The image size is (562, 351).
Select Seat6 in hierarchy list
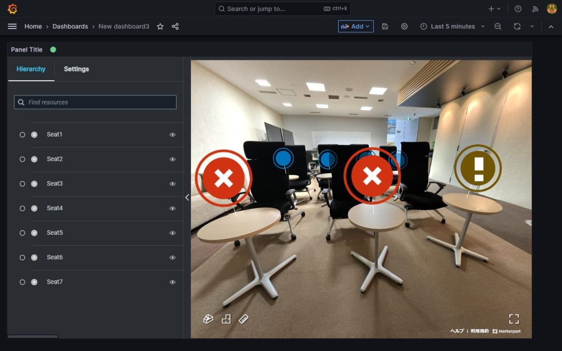(x=55, y=257)
